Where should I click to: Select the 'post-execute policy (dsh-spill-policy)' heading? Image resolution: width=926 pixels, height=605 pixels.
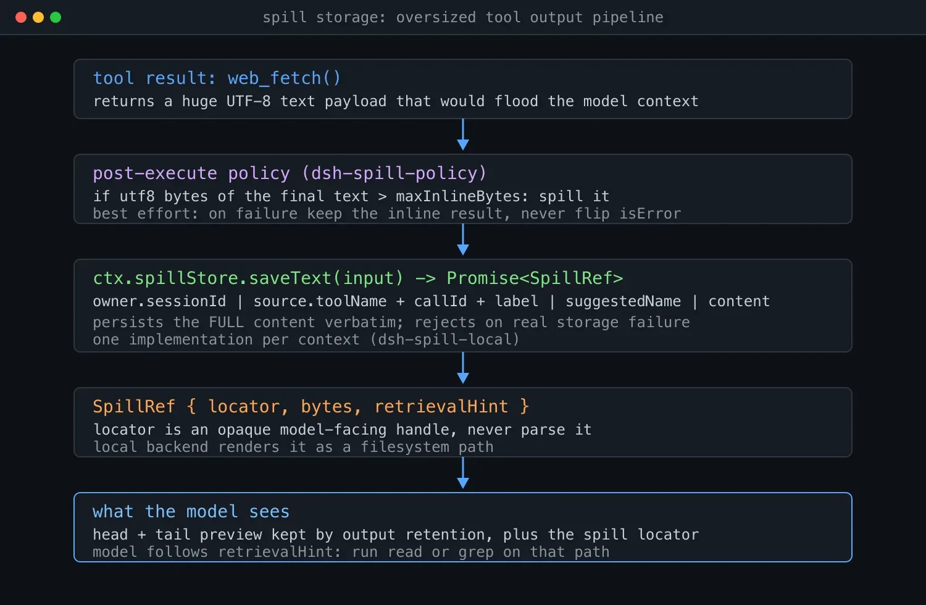coord(290,173)
